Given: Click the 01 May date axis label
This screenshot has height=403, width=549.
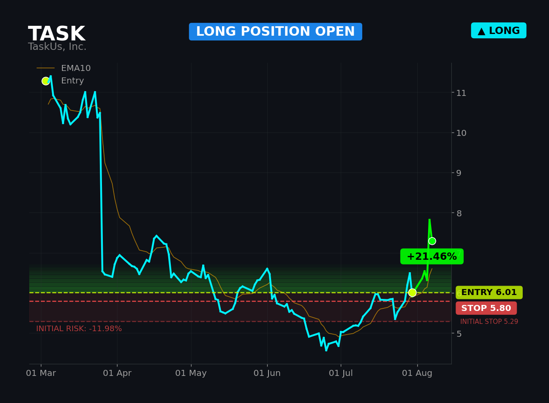Looking at the screenshot, I should (x=191, y=373).
